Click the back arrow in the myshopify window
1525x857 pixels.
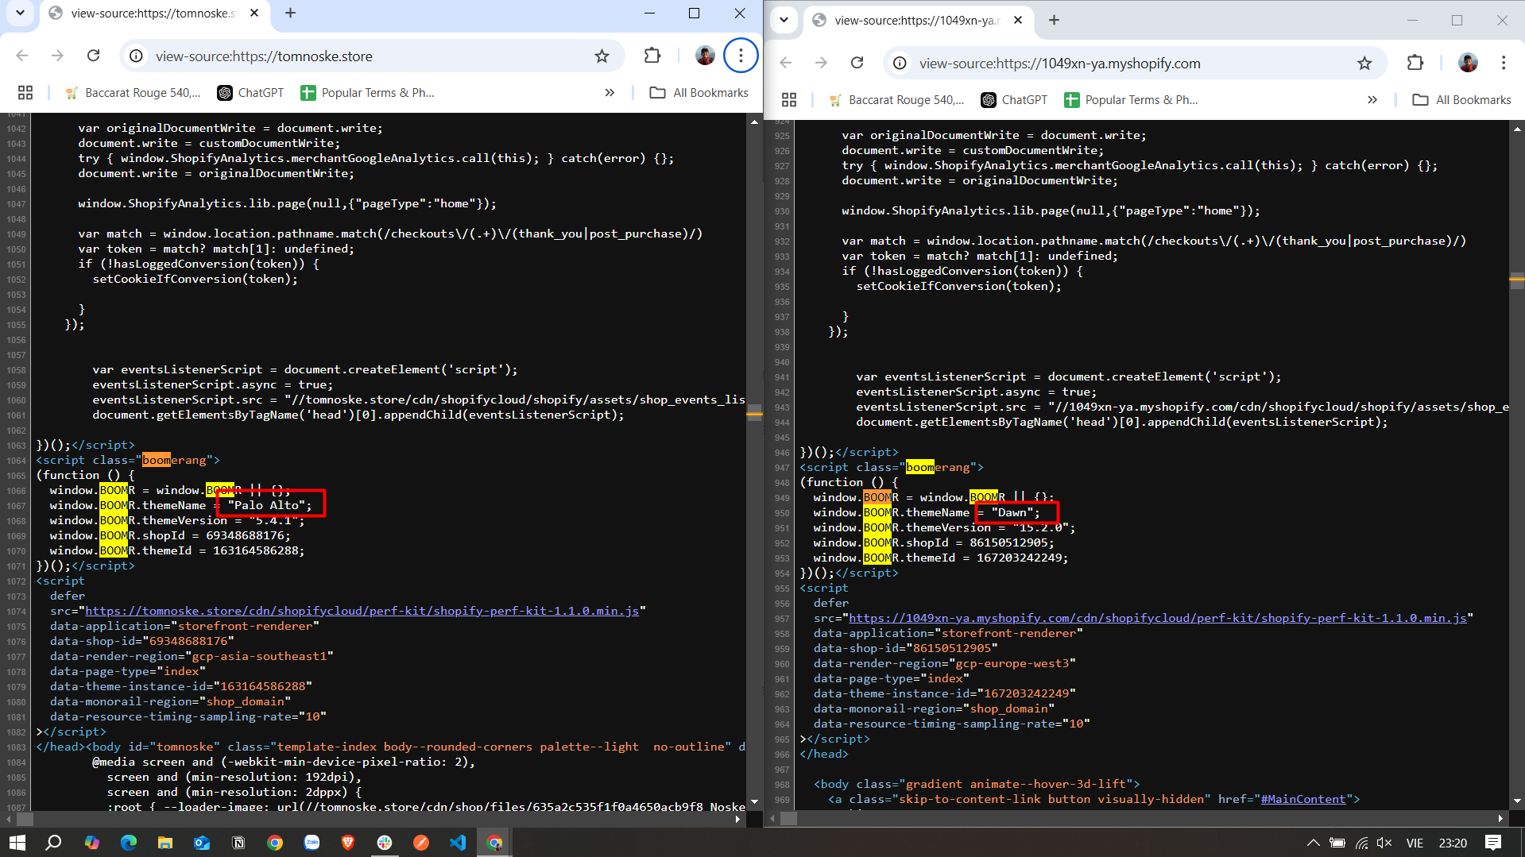coord(786,63)
